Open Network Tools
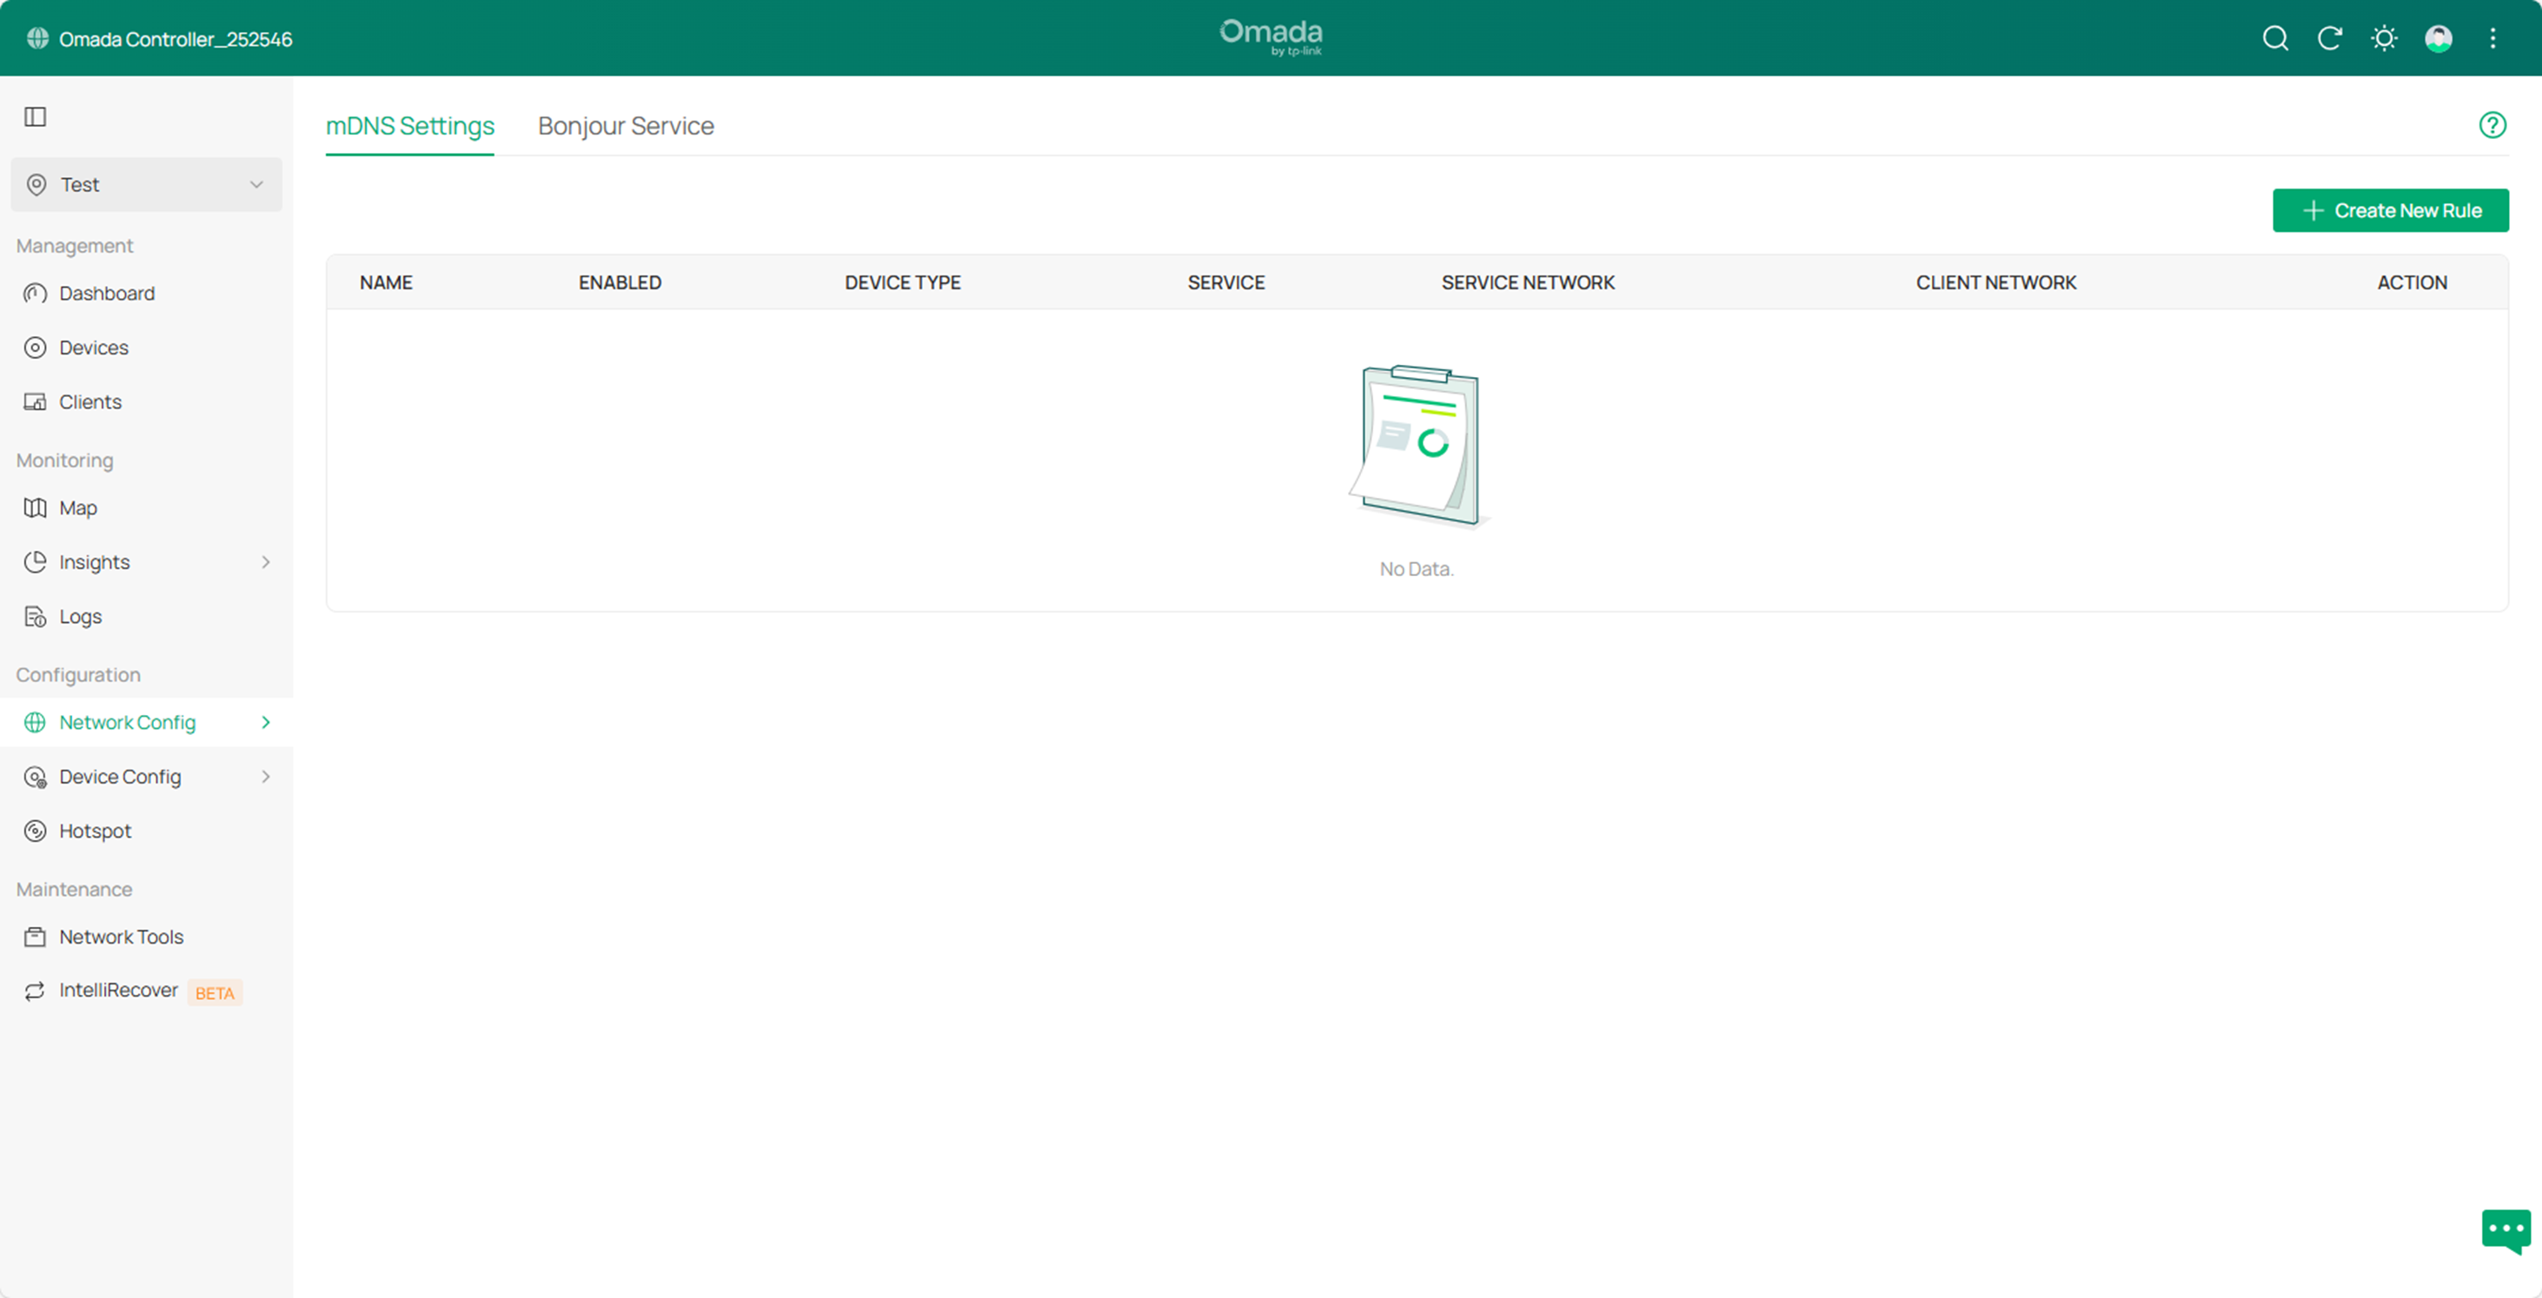 pos(121,936)
